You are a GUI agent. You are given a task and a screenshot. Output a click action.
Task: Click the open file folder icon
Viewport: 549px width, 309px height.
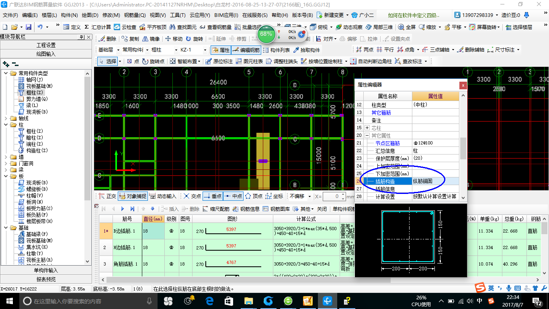click(14, 27)
